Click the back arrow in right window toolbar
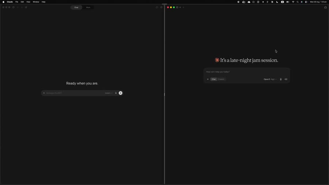This screenshot has width=329, height=185. pos(180,7)
